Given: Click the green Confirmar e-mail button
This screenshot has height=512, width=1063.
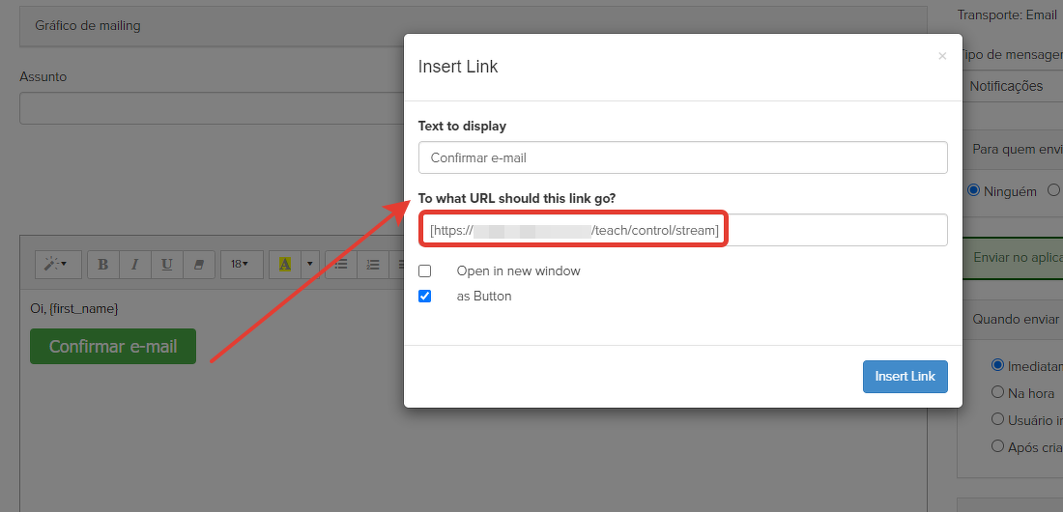Looking at the screenshot, I should (x=113, y=347).
